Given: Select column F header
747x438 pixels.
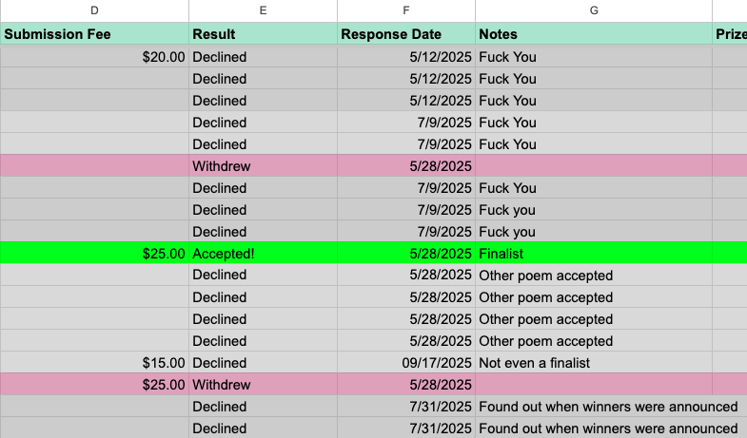Looking at the screenshot, I should tap(406, 10).
